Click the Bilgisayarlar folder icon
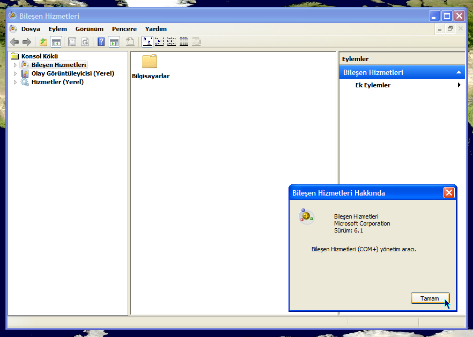Viewport: 473px width, 337px height. (150, 62)
